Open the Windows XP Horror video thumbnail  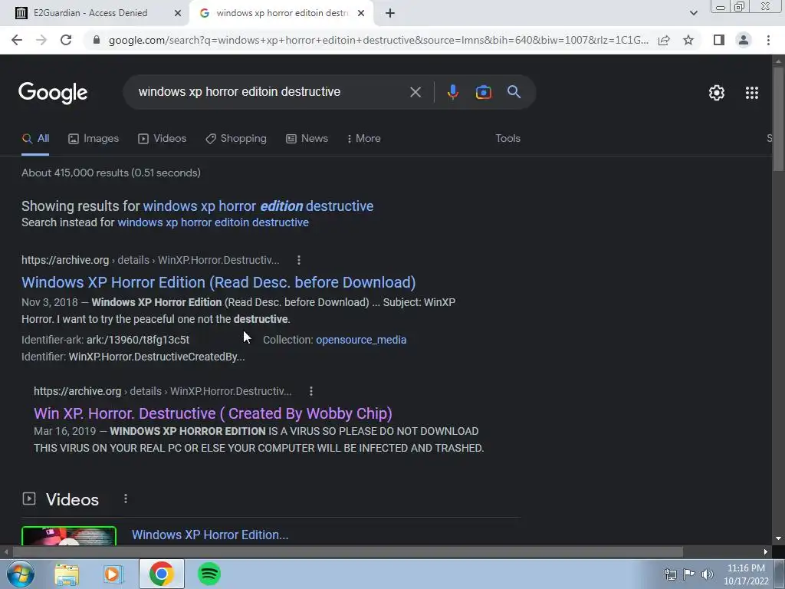coord(69,535)
